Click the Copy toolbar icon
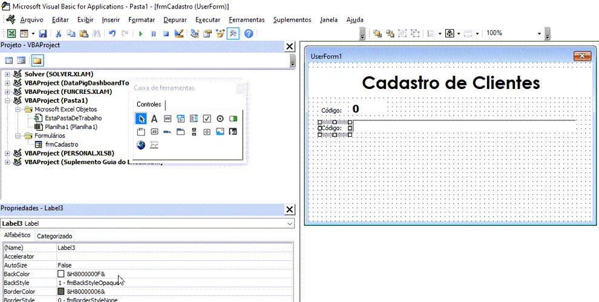Viewport: 599px width, 302px height. tap(71, 34)
